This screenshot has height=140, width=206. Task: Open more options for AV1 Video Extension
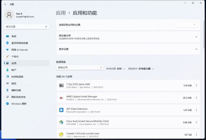click(x=196, y=110)
